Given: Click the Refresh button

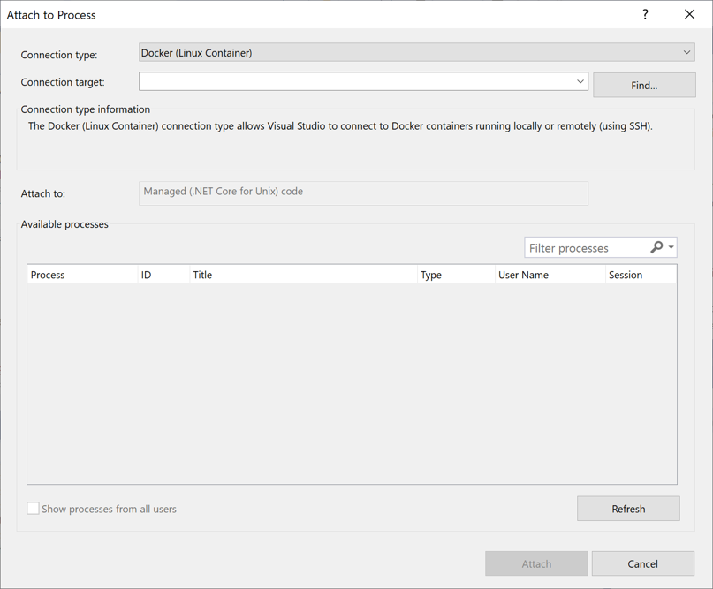Looking at the screenshot, I should point(628,509).
